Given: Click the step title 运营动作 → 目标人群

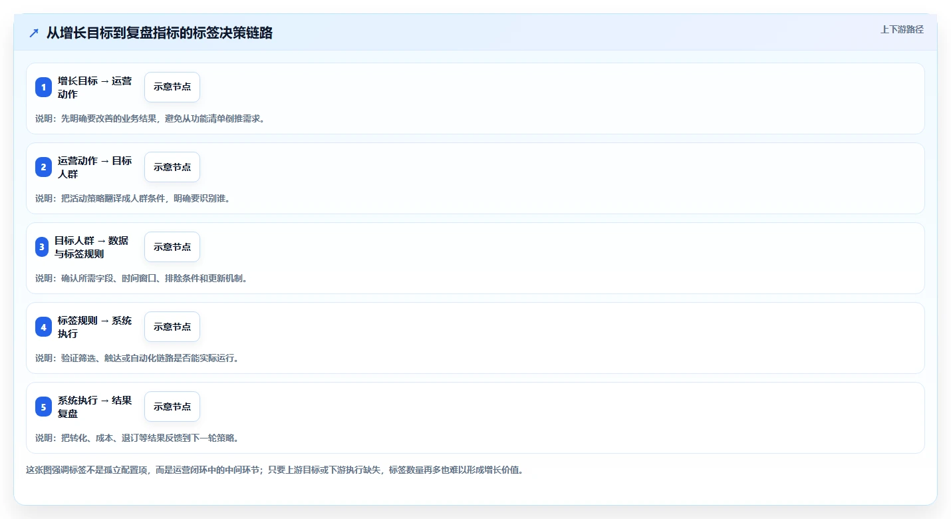Looking at the screenshot, I should coord(95,167).
